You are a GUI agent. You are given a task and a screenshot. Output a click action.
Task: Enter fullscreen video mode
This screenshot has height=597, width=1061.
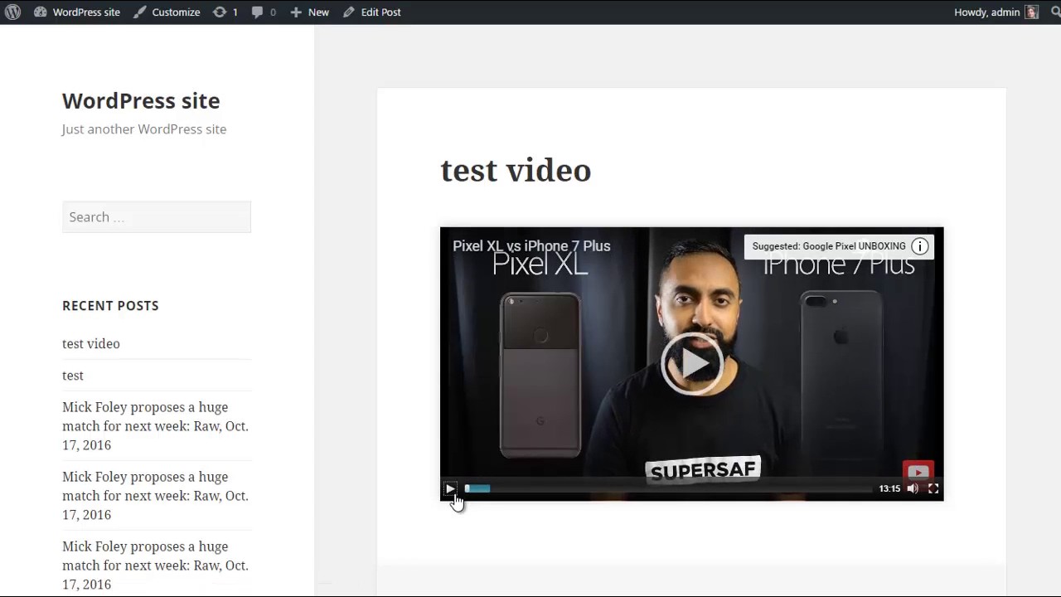point(933,488)
